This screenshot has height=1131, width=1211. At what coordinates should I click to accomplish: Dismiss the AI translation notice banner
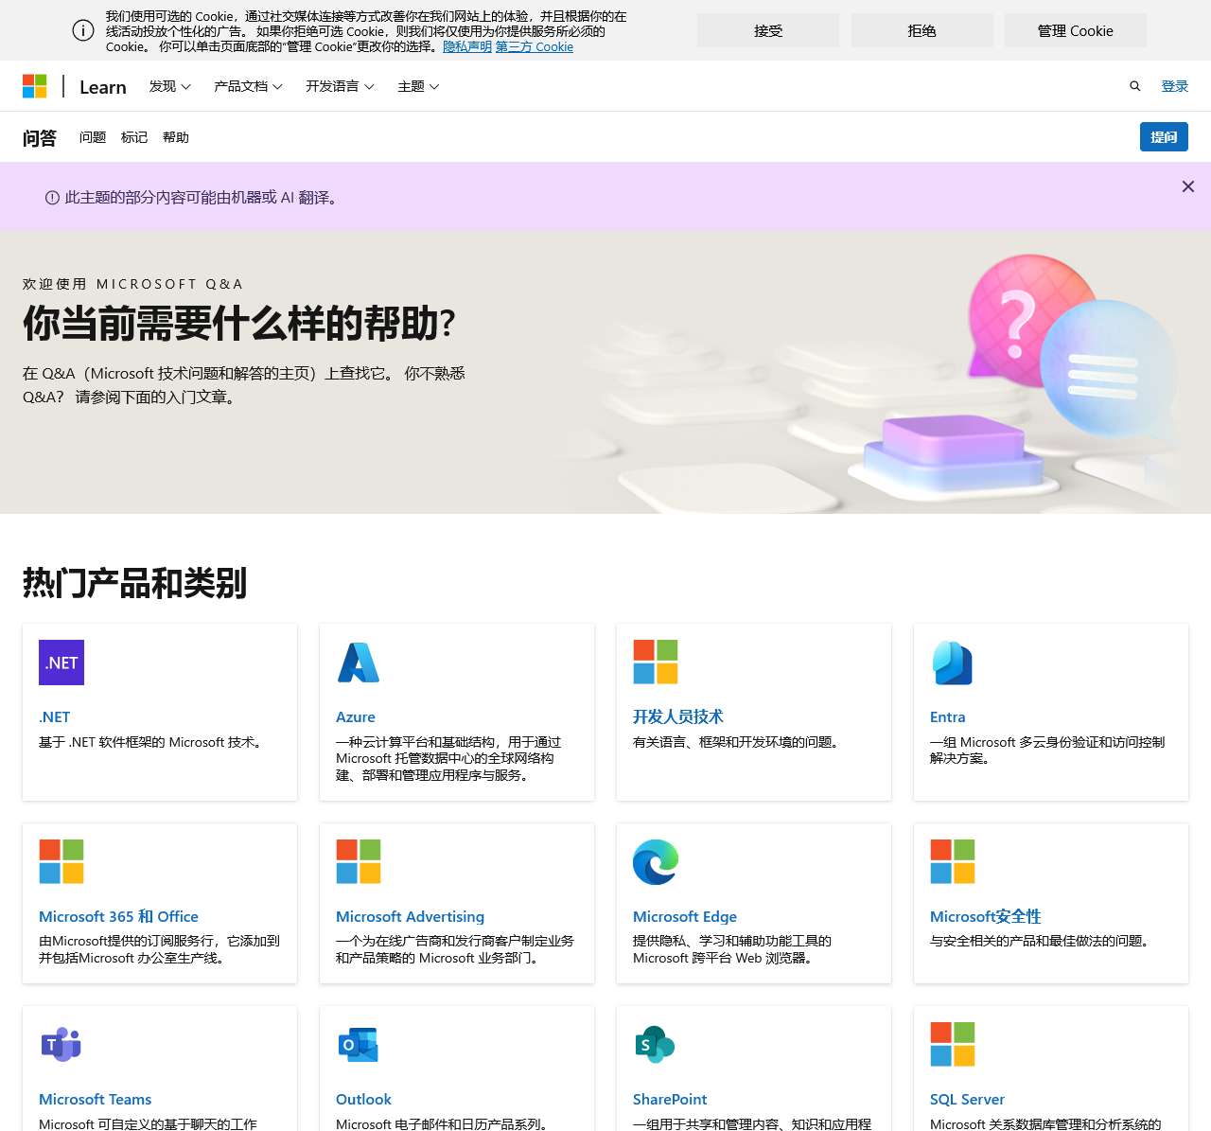1188,186
